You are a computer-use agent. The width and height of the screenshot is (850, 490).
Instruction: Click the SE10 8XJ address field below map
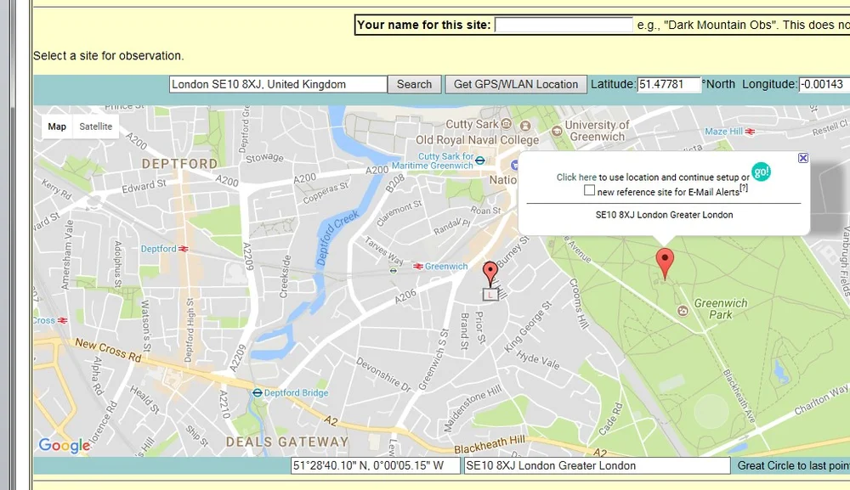tap(597, 465)
